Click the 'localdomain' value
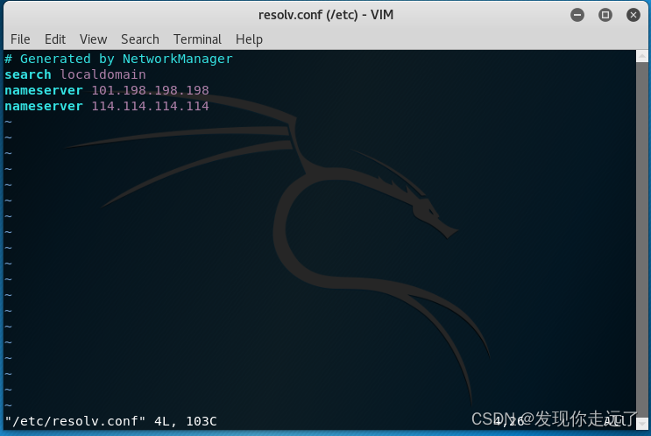The width and height of the screenshot is (651, 436). 103,74
